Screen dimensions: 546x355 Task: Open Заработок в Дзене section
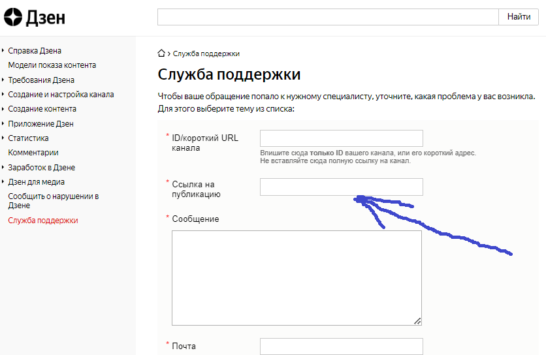(x=41, y=168)
